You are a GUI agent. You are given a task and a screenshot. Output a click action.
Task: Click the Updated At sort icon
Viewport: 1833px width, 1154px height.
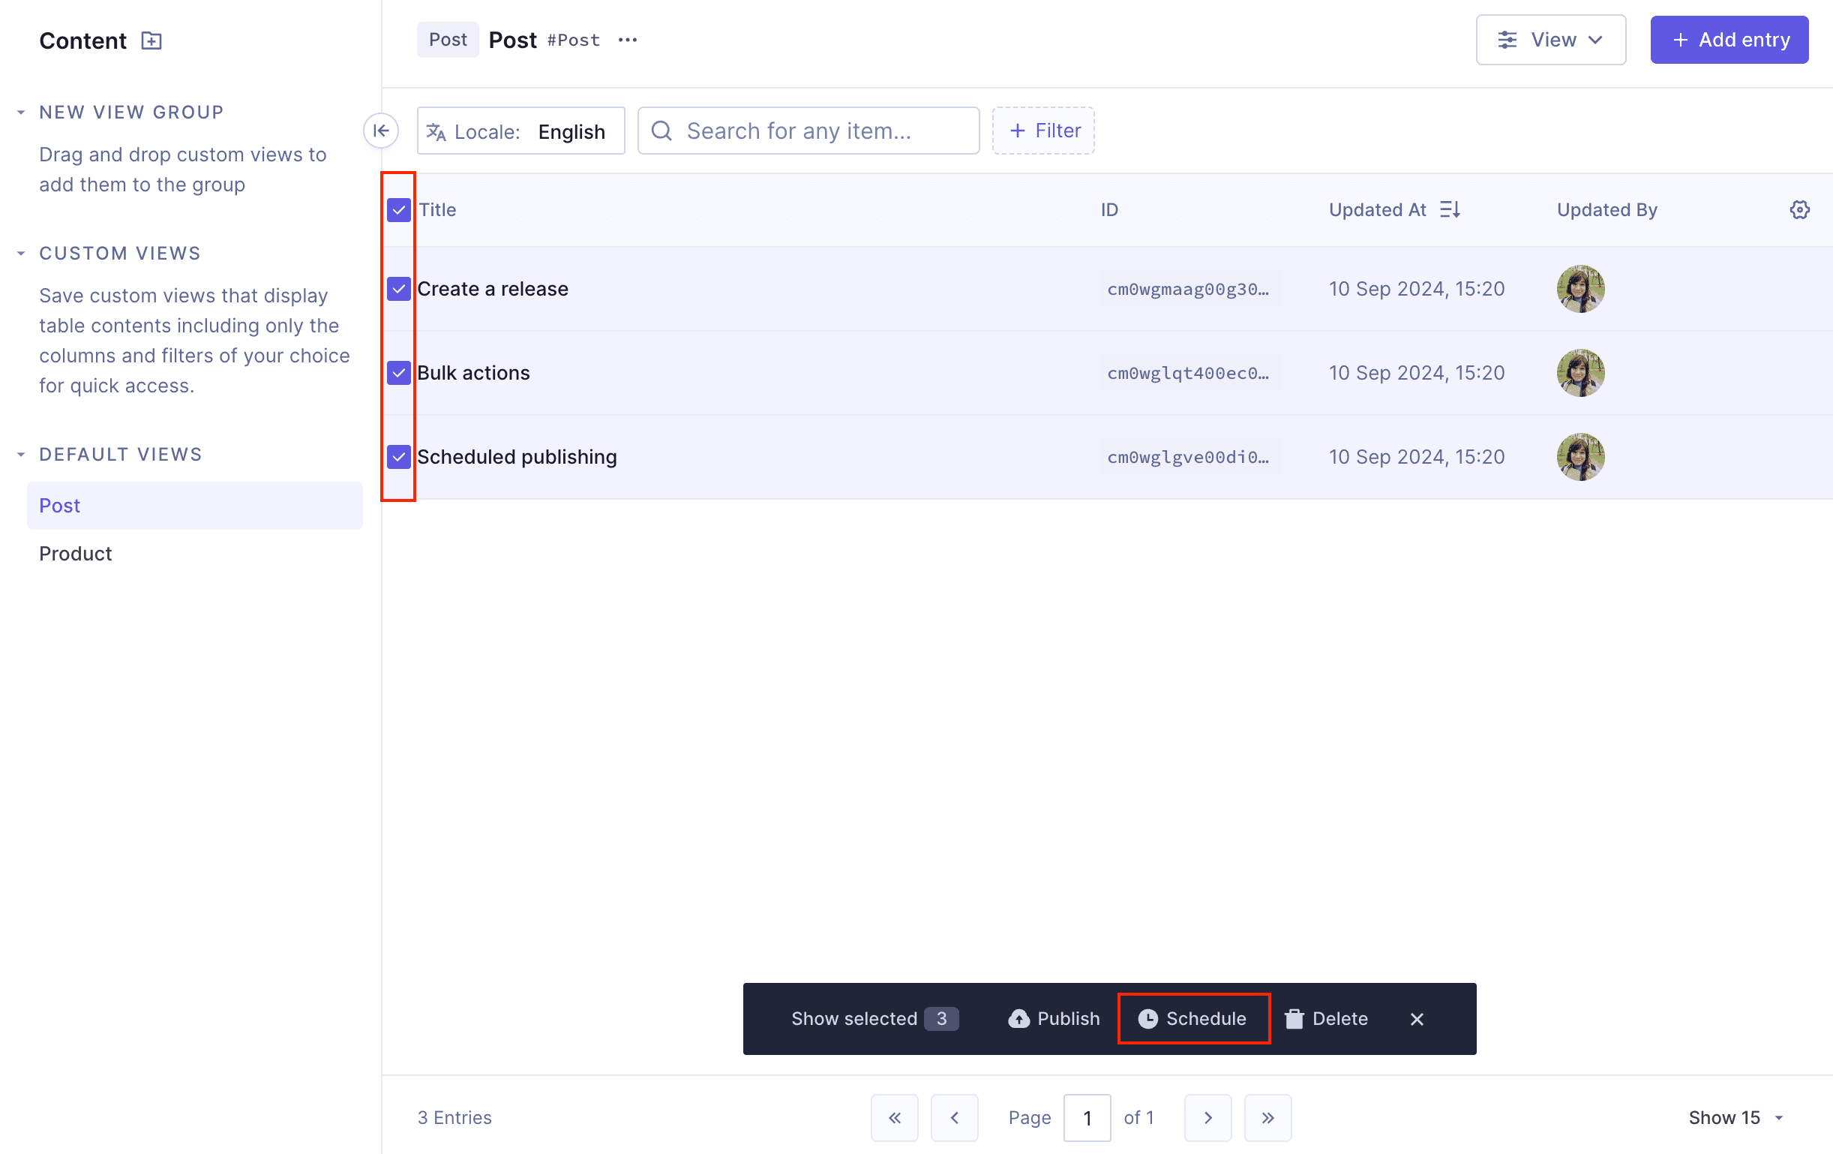tap(1449, 209)
